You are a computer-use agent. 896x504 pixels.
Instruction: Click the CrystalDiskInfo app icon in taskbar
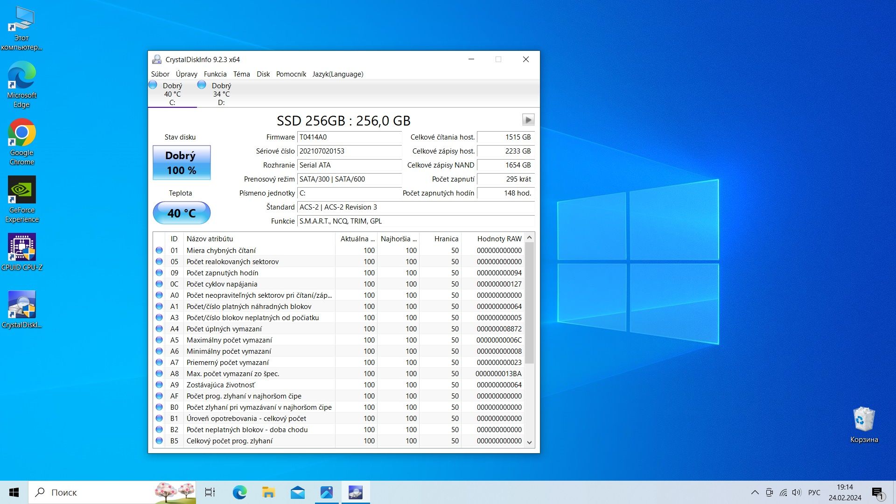[356, 492]
